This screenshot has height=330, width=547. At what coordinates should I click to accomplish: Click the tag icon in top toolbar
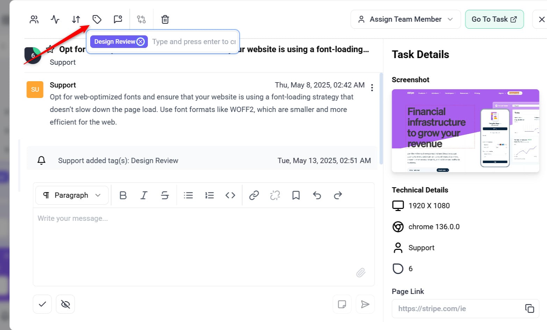[97, 19]
